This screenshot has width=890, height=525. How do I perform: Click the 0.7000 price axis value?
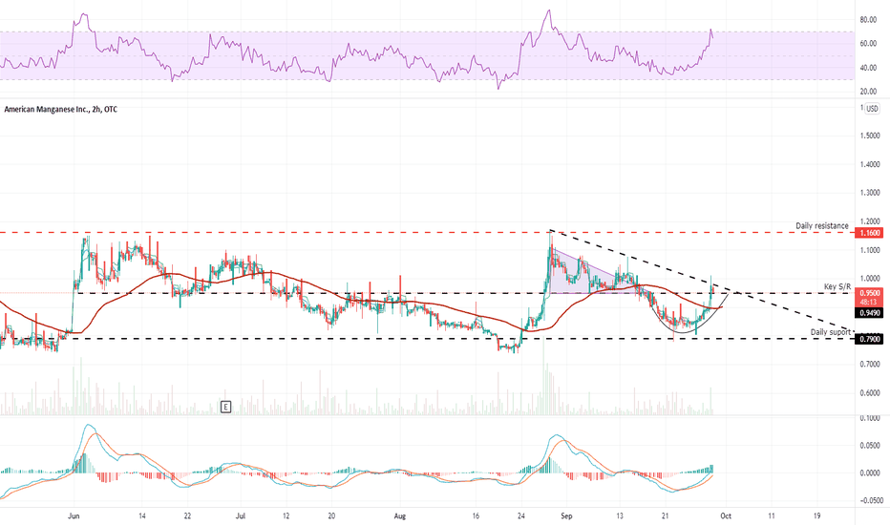click(x=870, y=364)
